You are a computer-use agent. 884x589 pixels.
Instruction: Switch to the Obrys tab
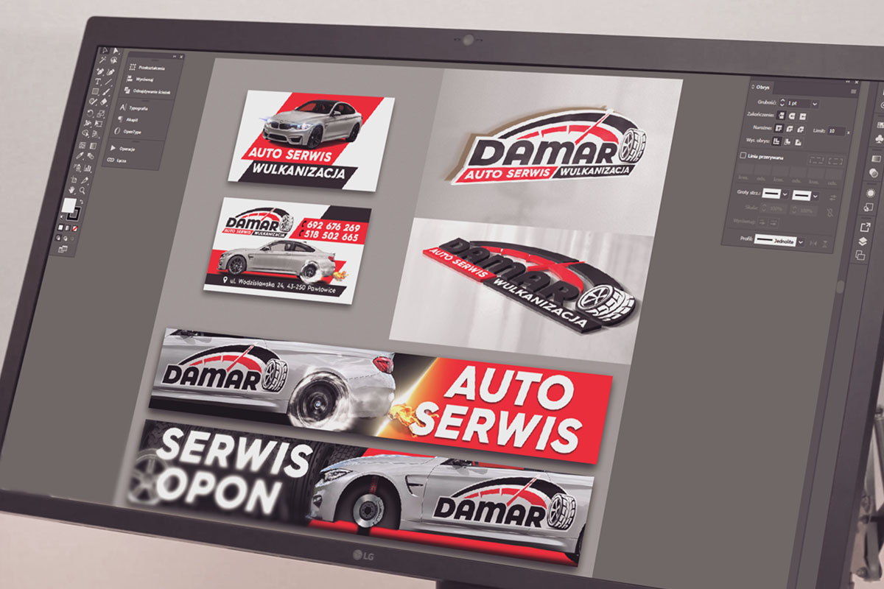click(x=762, y=89)
